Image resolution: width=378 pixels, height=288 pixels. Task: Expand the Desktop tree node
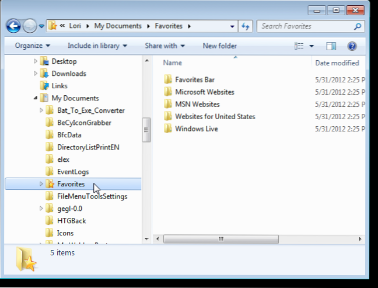36,61
